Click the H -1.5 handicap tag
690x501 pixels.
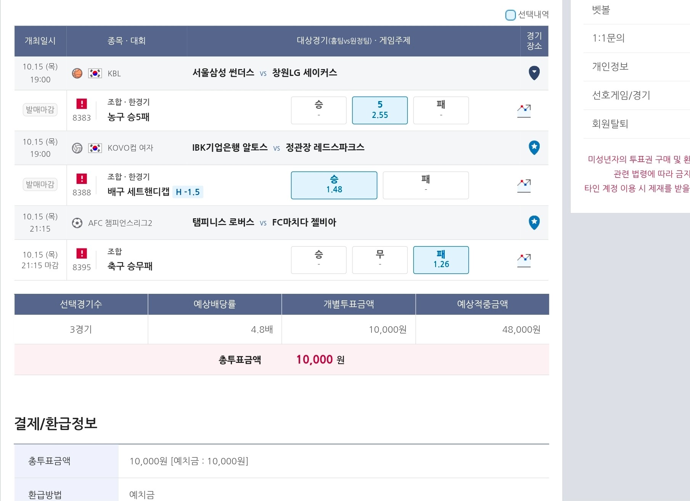(x=188, y=192)
